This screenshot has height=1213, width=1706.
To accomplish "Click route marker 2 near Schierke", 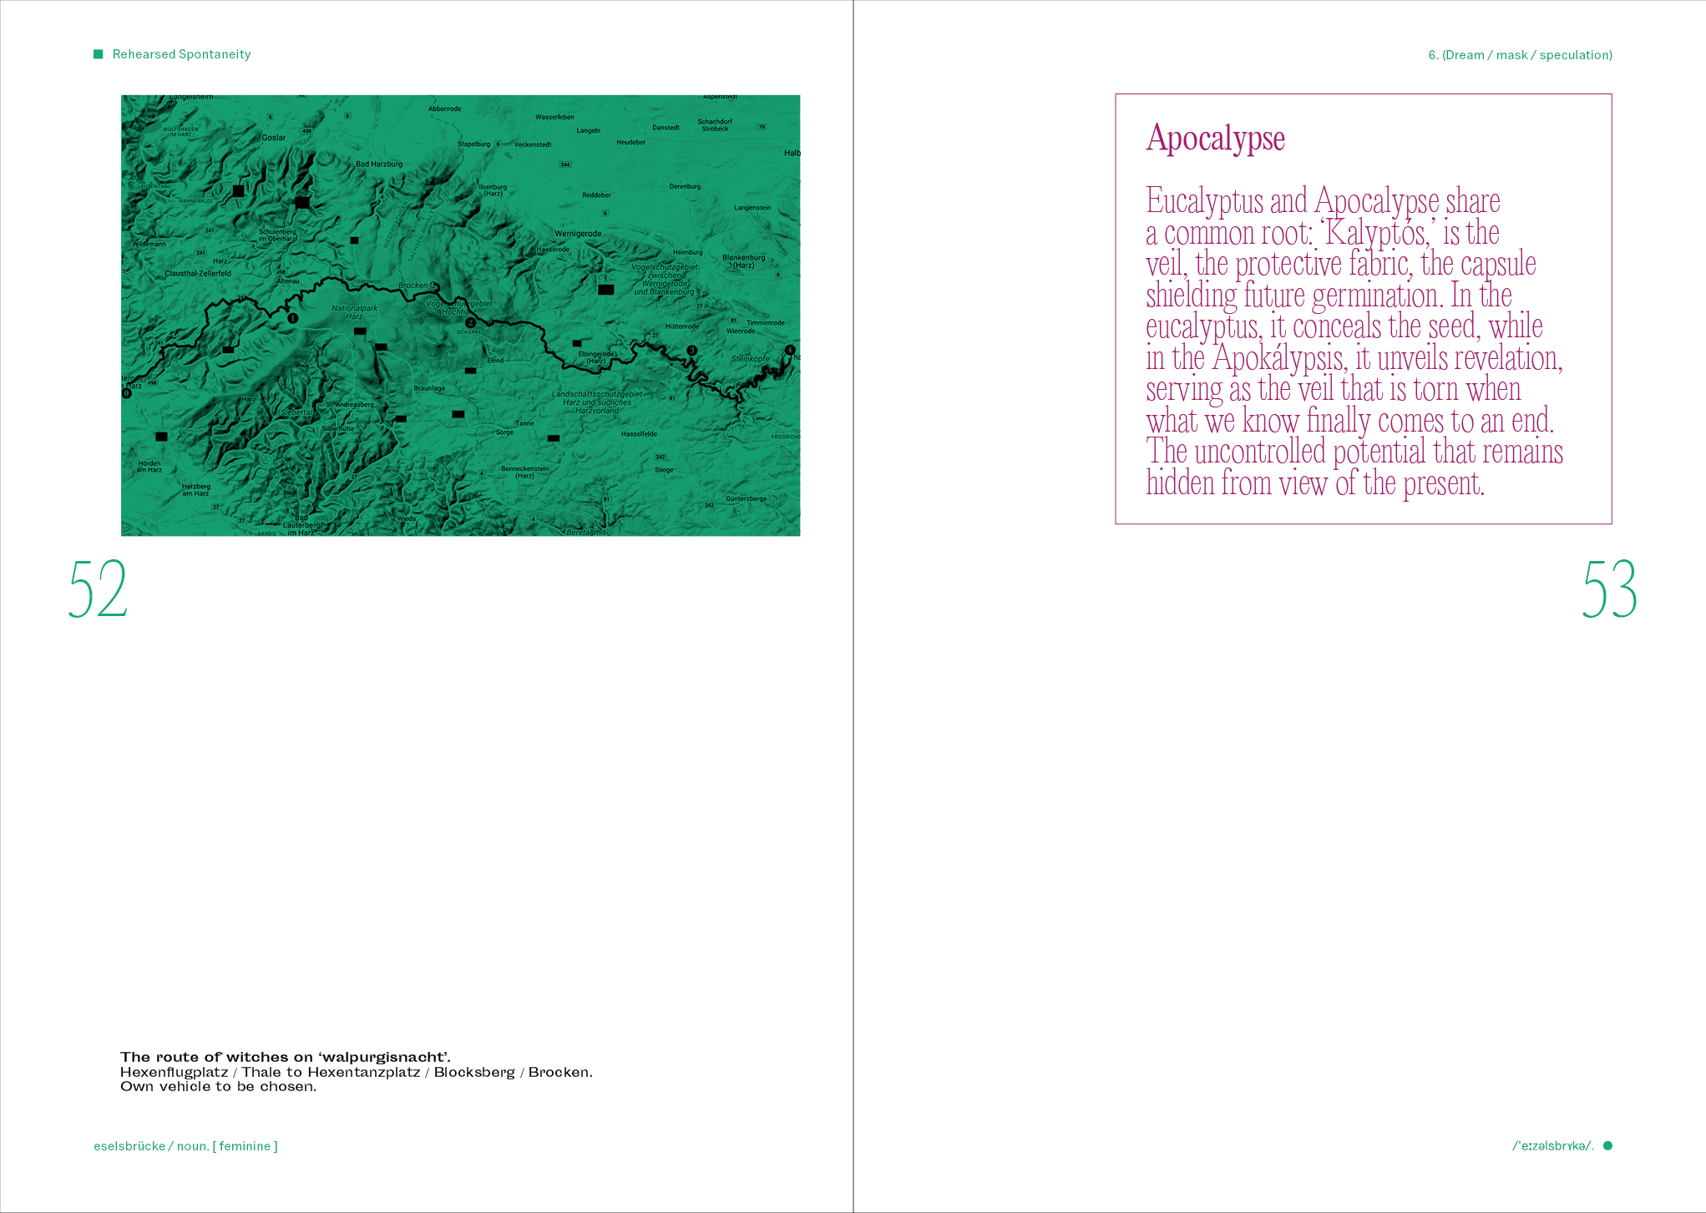I will coord(470,322).
